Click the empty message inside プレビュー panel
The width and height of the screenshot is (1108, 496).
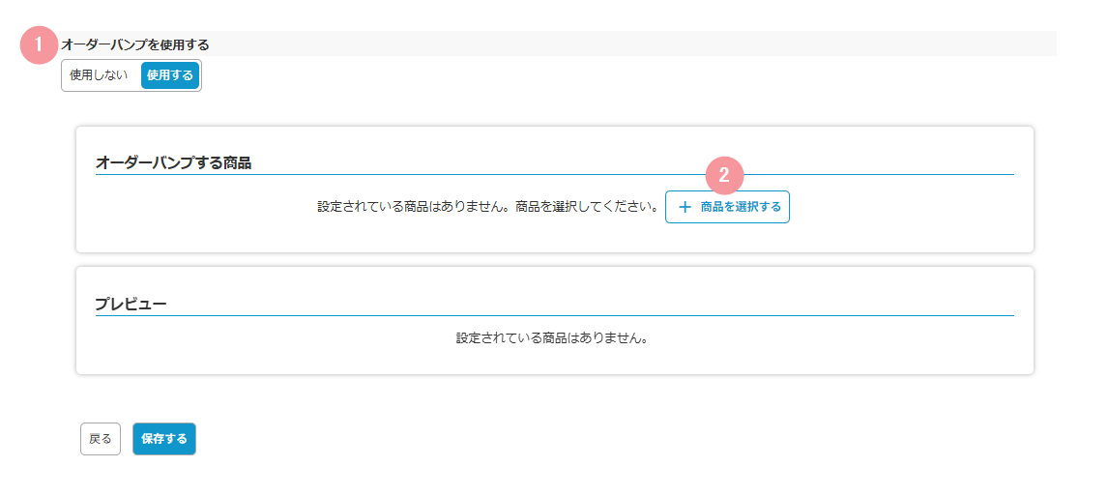pos(553,337)
